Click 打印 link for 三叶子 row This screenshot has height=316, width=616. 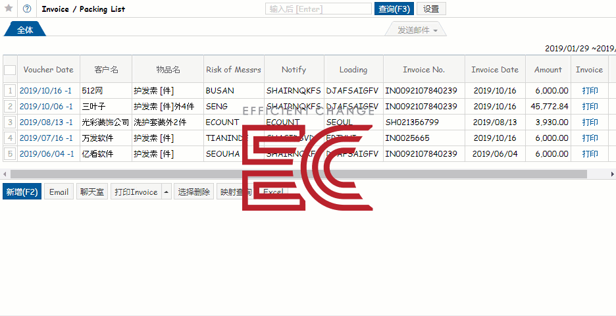[590, 107]
